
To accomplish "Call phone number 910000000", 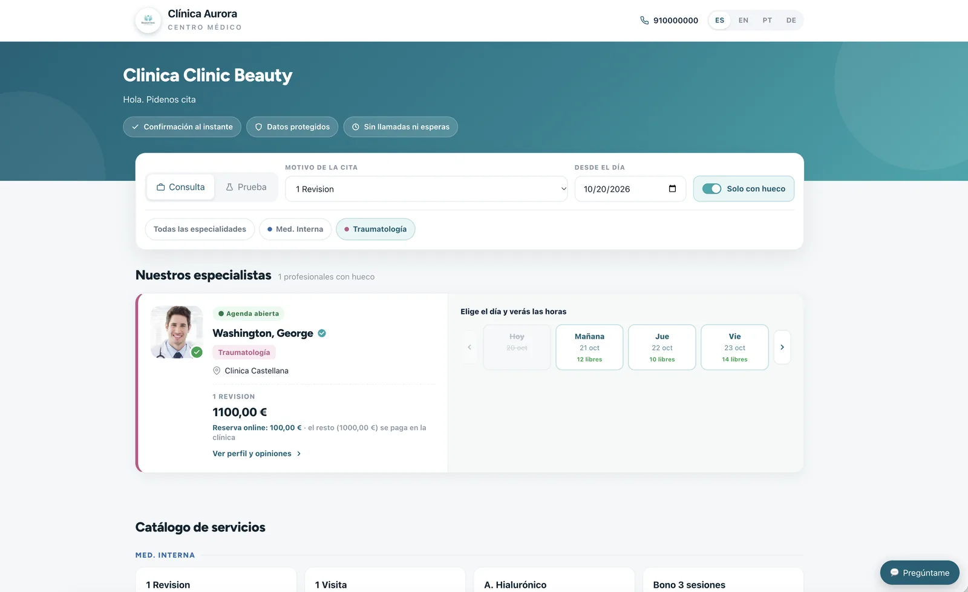I will click(x=676, y=21).
